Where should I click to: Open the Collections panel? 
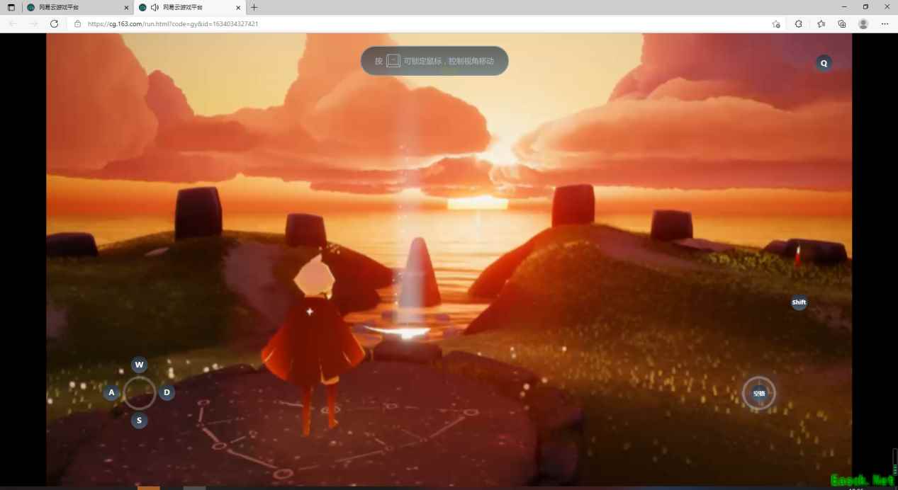pyautogui.click(x=842, y=23)
